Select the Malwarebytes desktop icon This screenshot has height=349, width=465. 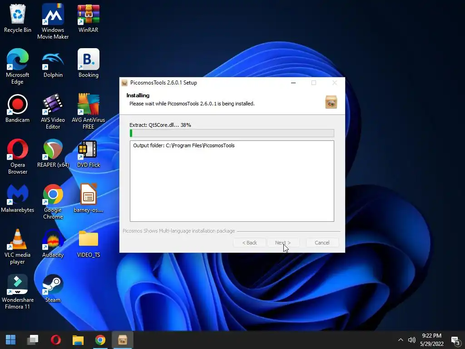(18, 198)
